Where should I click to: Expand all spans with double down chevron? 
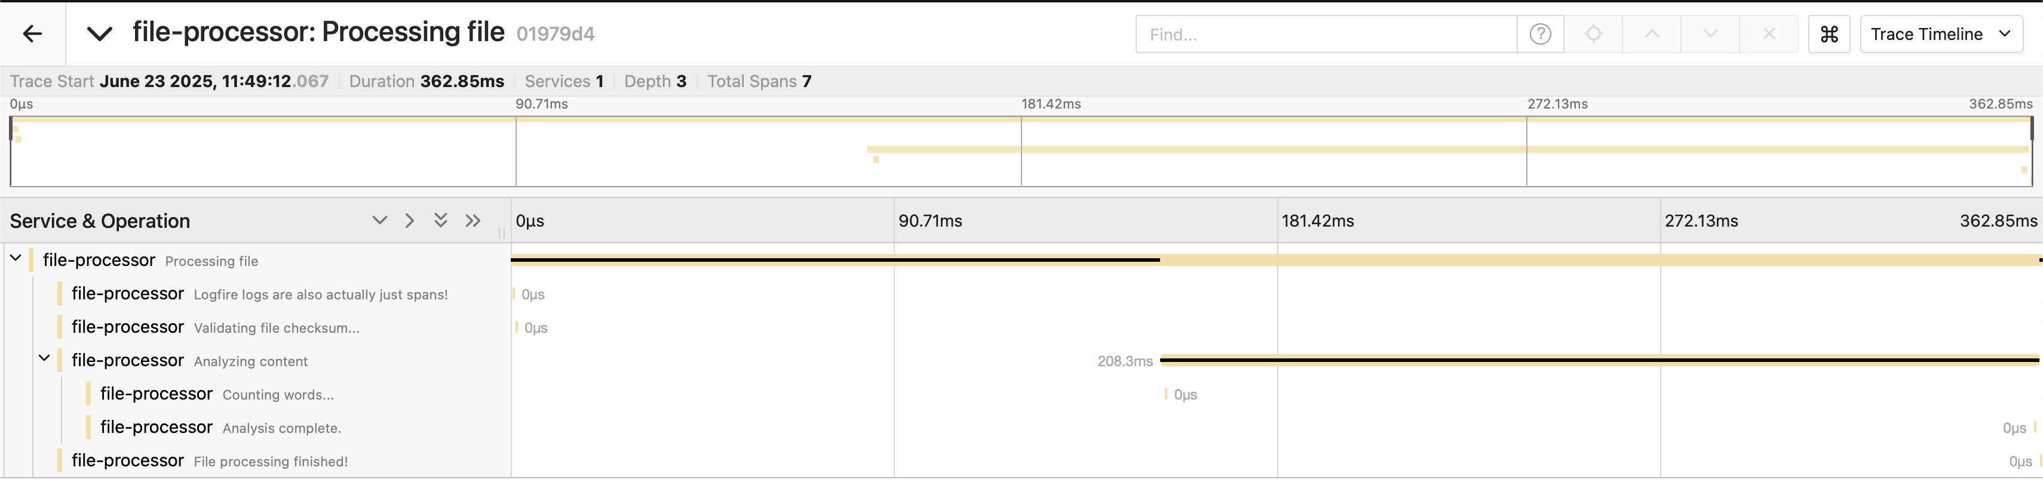pyautogui.click(x=441, y=221)
